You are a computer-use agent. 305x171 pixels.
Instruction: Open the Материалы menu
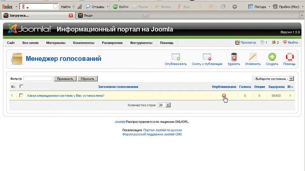coord(56,43)
